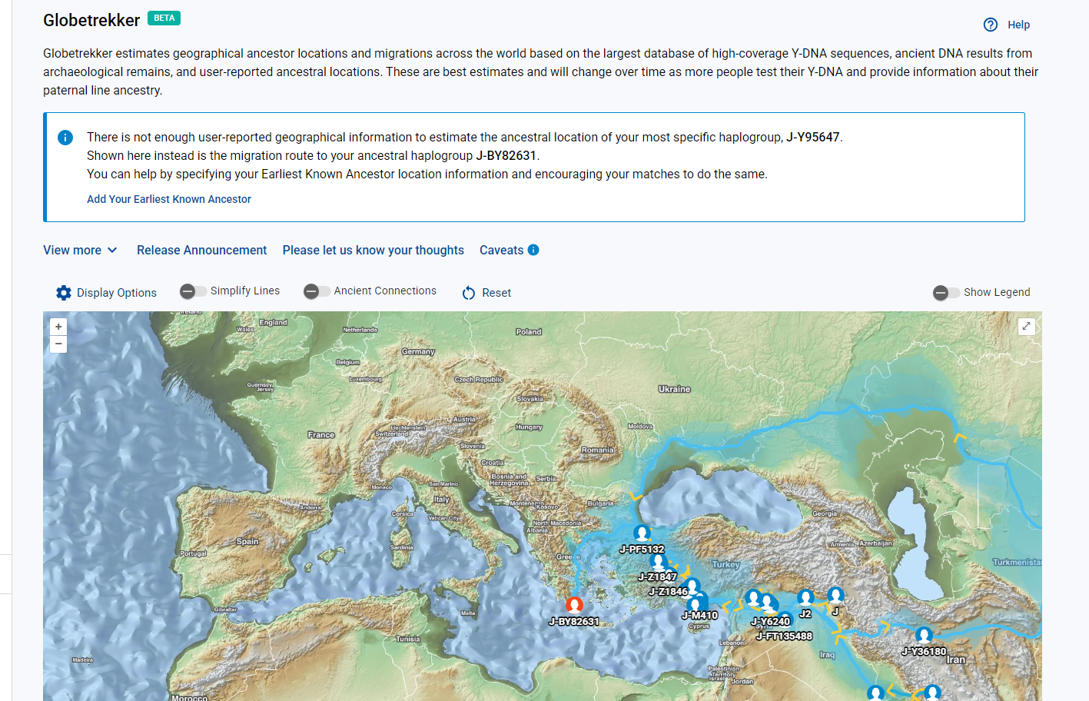
Task: Click the BETA badge next to Globetrekker
Action: click(164, 18)
